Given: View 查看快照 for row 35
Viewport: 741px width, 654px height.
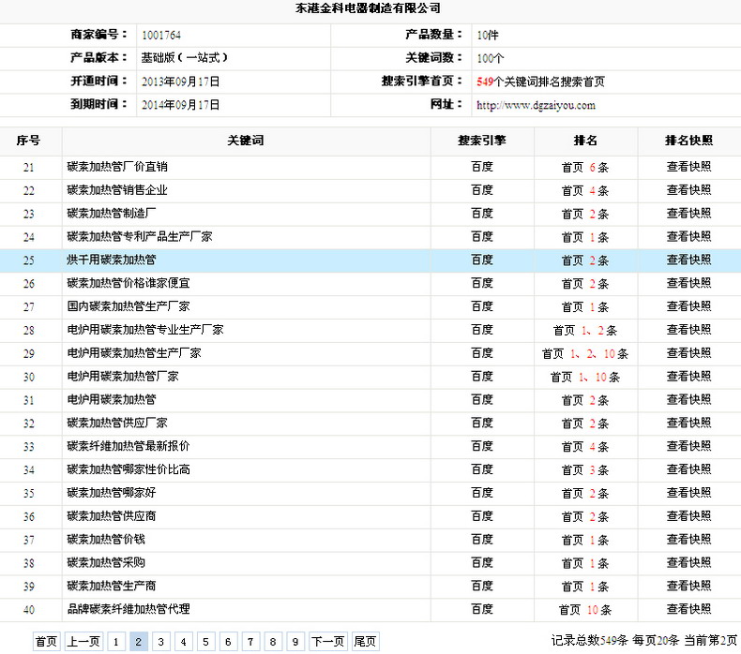Looking at the screenshot, I should [x=688, y=493].
